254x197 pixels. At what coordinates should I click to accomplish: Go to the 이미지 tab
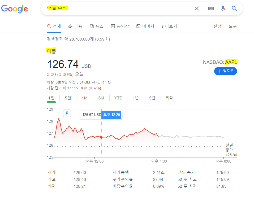coord(145,26)
